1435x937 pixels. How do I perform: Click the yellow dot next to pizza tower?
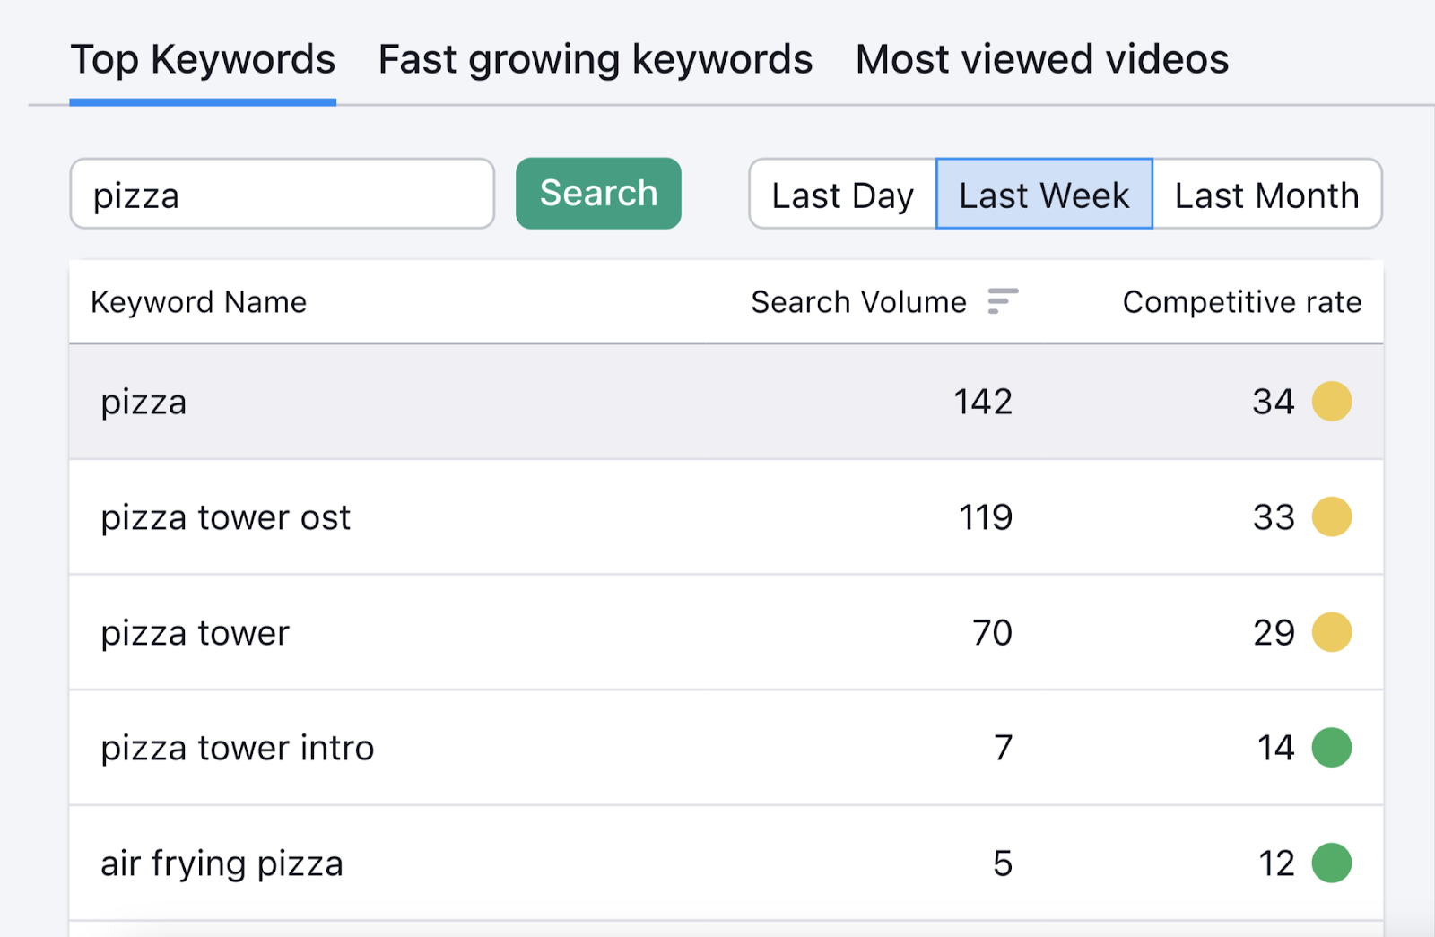[x=1333, y=632]
